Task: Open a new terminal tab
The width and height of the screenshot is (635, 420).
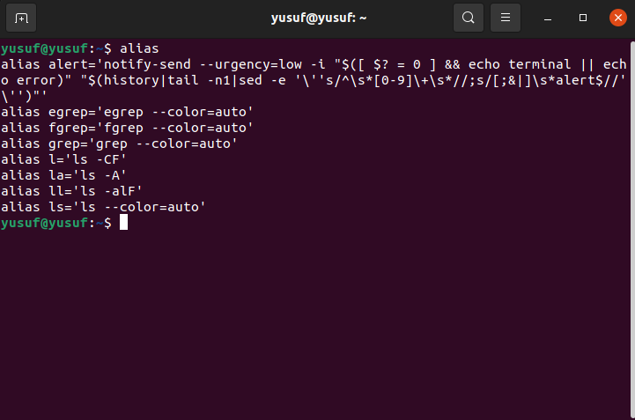Action: point(21,18)
